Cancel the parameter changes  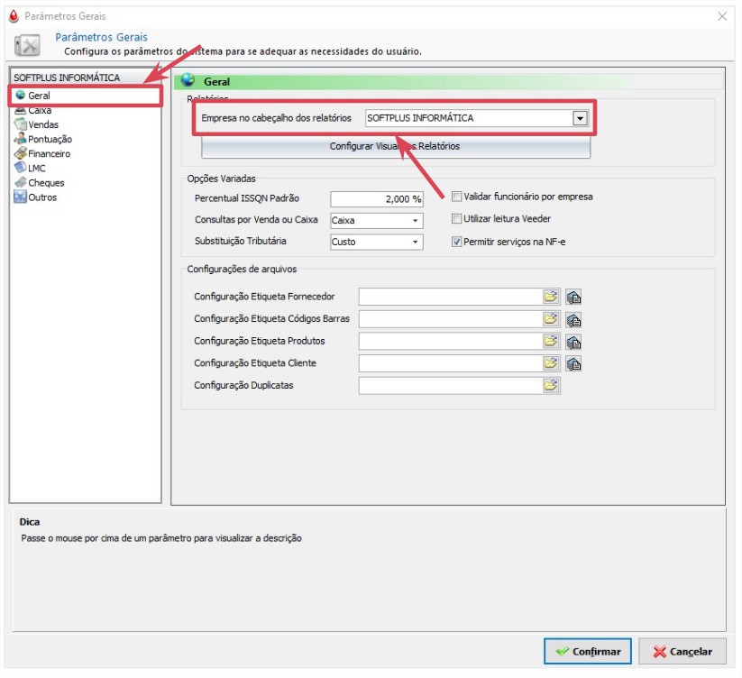click(x=682, y=652)
